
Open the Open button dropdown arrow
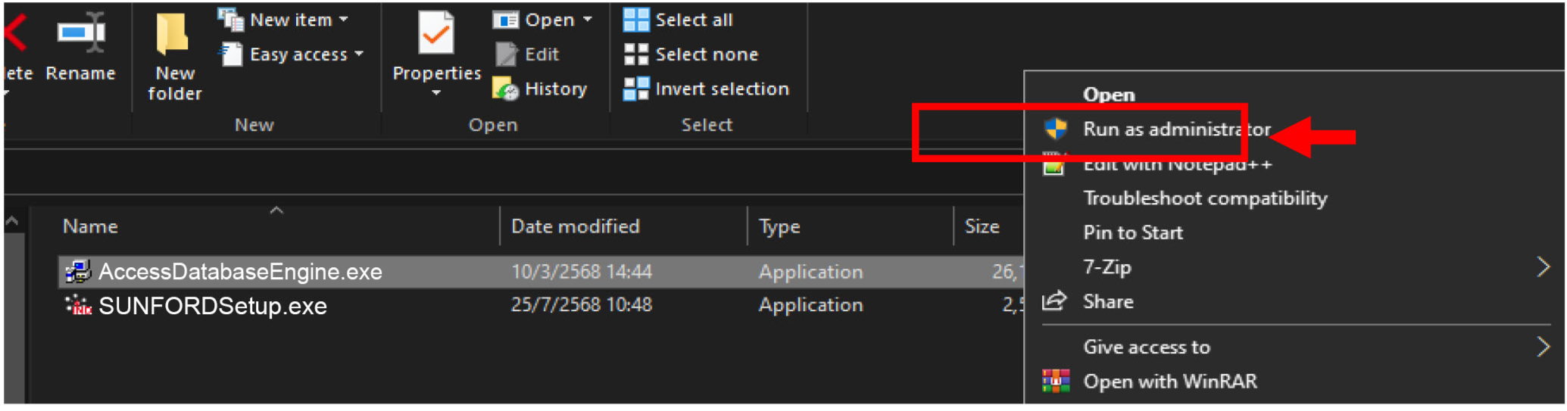click(x=588, y=20)
